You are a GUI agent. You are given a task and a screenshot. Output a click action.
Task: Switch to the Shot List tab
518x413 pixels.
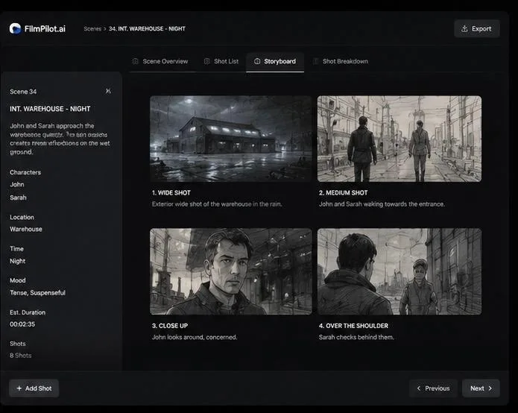tap(221, 61)
